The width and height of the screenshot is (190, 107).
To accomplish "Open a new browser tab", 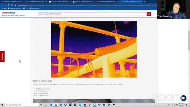I will (x=145, y=2).
